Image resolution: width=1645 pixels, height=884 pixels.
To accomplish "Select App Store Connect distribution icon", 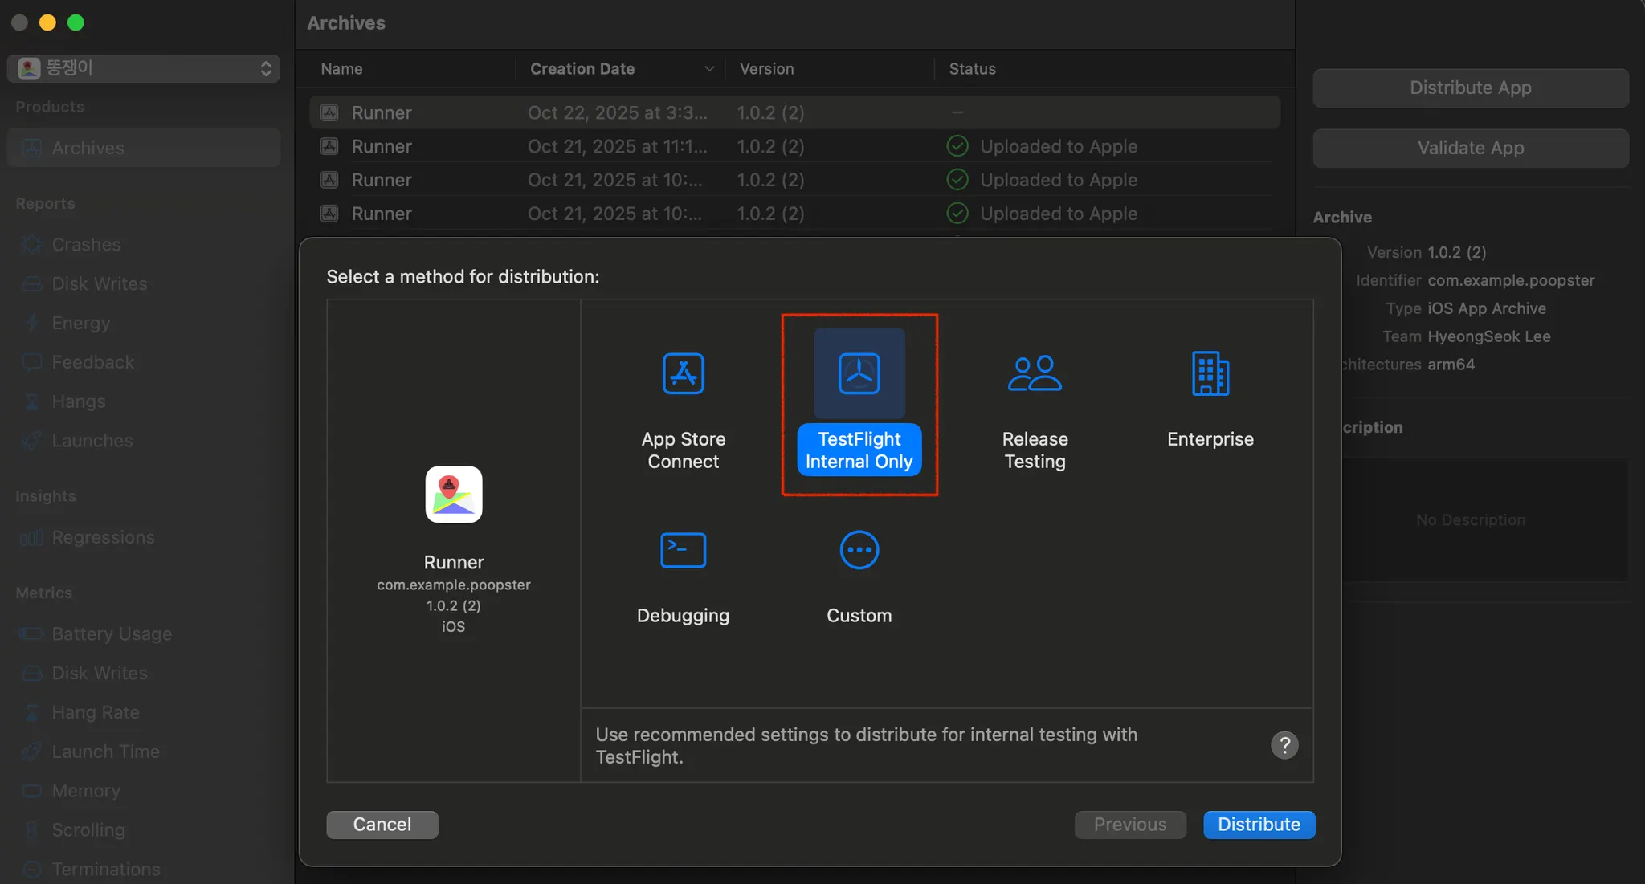I will 683,373.
